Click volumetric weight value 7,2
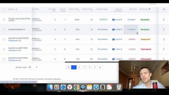Screen dimensions: 169x95 [92, 20]
